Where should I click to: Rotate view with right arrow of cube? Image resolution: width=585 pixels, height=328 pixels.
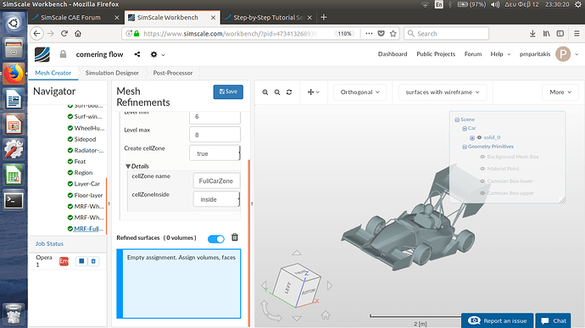coord(330,286)
